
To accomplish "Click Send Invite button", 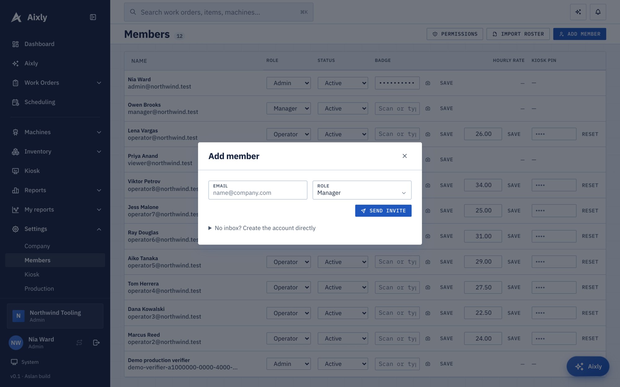I will point(383,211).
